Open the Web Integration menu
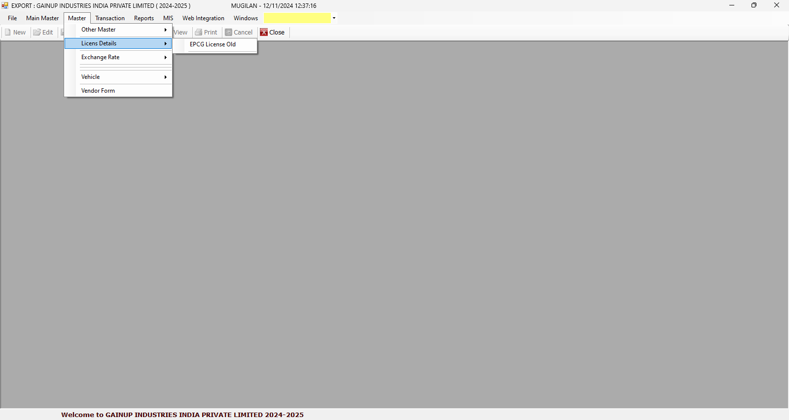The height and width of the screenshot is (420, 789). [x=203, y=18]
